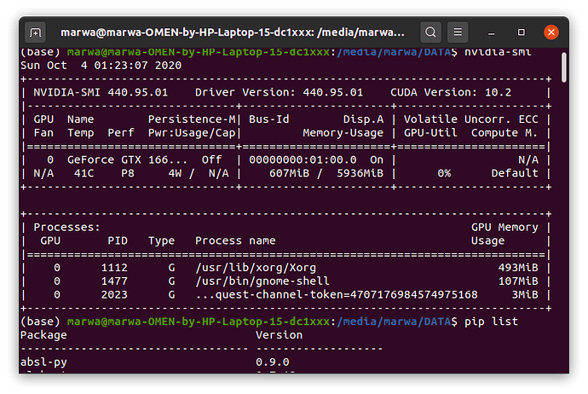588x394 pixels.
Task: Click the /usr/lib/xorg/Xorg process name
Action: 249,266
